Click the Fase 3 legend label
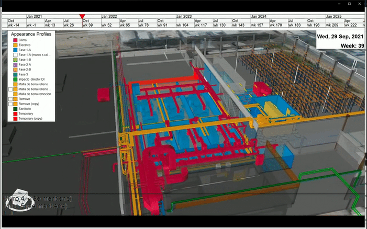Viewport: 367px width, 229px height. 23,75
